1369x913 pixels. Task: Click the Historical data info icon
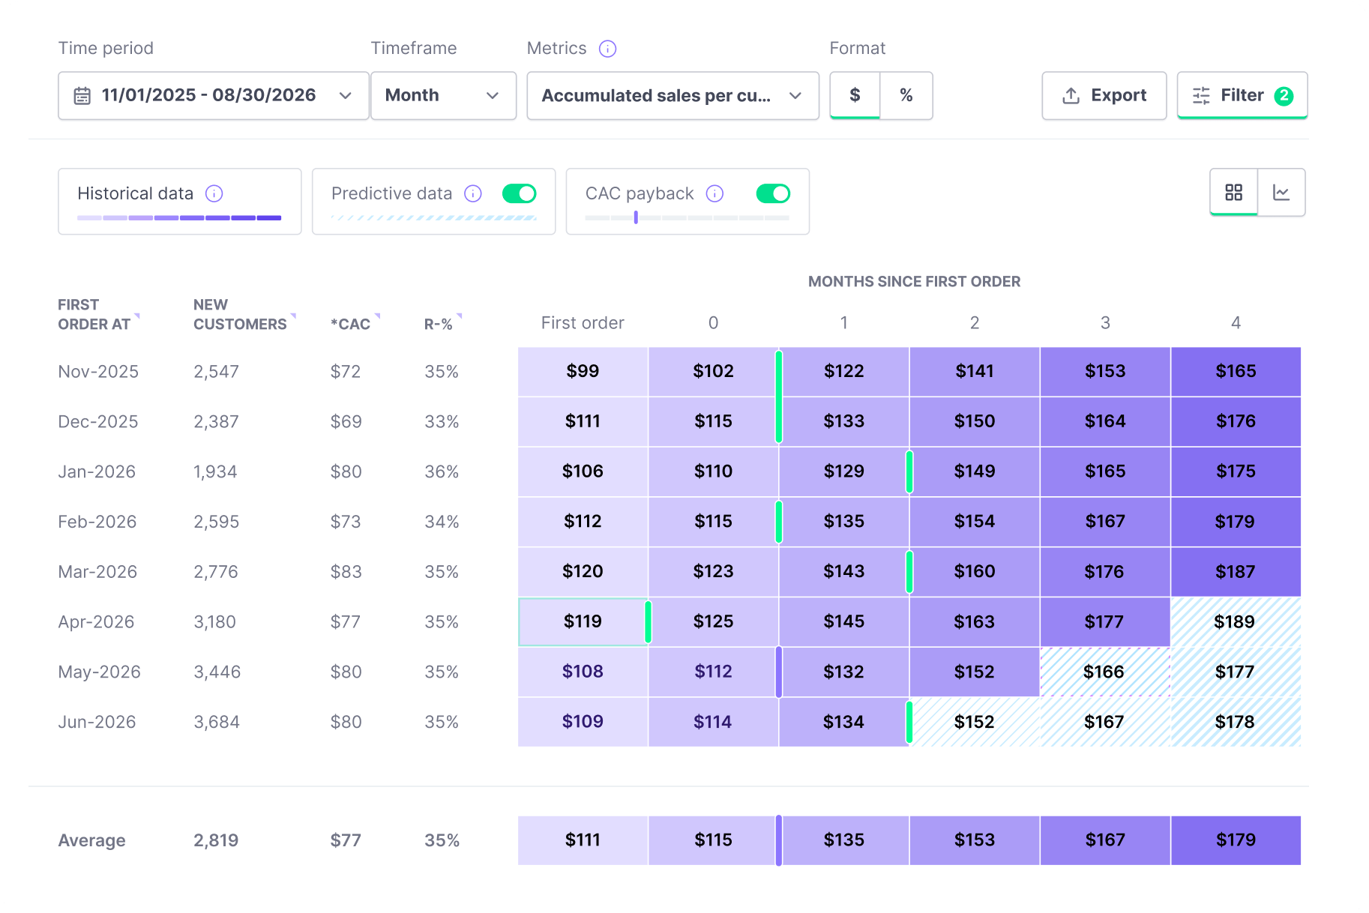tap(214, 194)
